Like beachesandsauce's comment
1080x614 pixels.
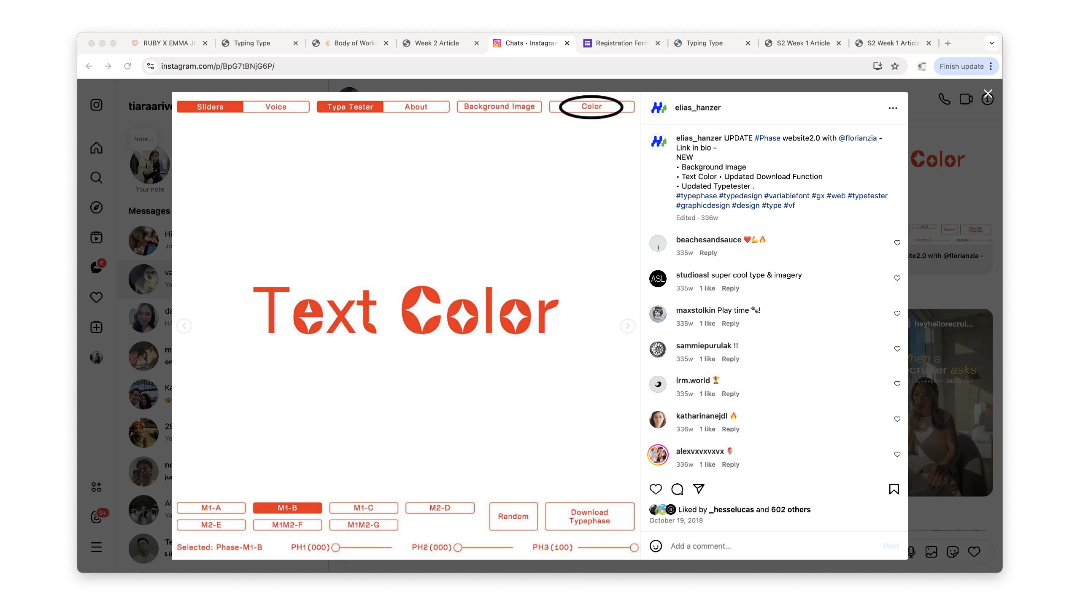coord(897,242)
